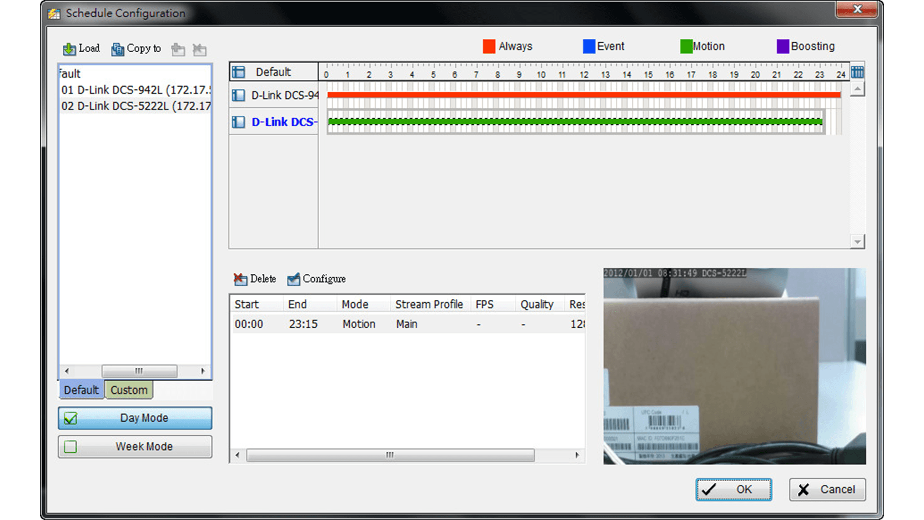924x520 pixels.
Task: Select the green Motion schedule bar
Action: (x=575, y=122)
